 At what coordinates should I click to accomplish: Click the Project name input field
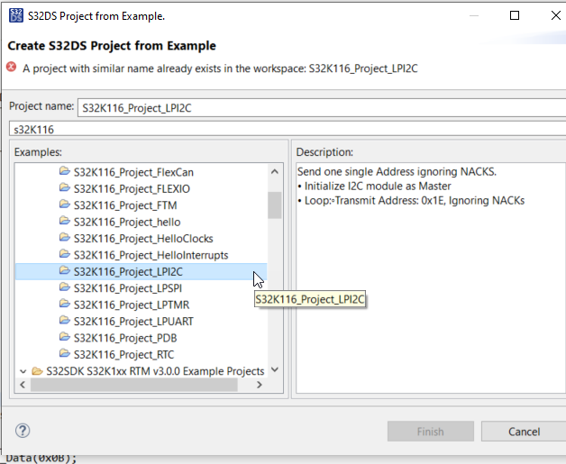(322, 107)
